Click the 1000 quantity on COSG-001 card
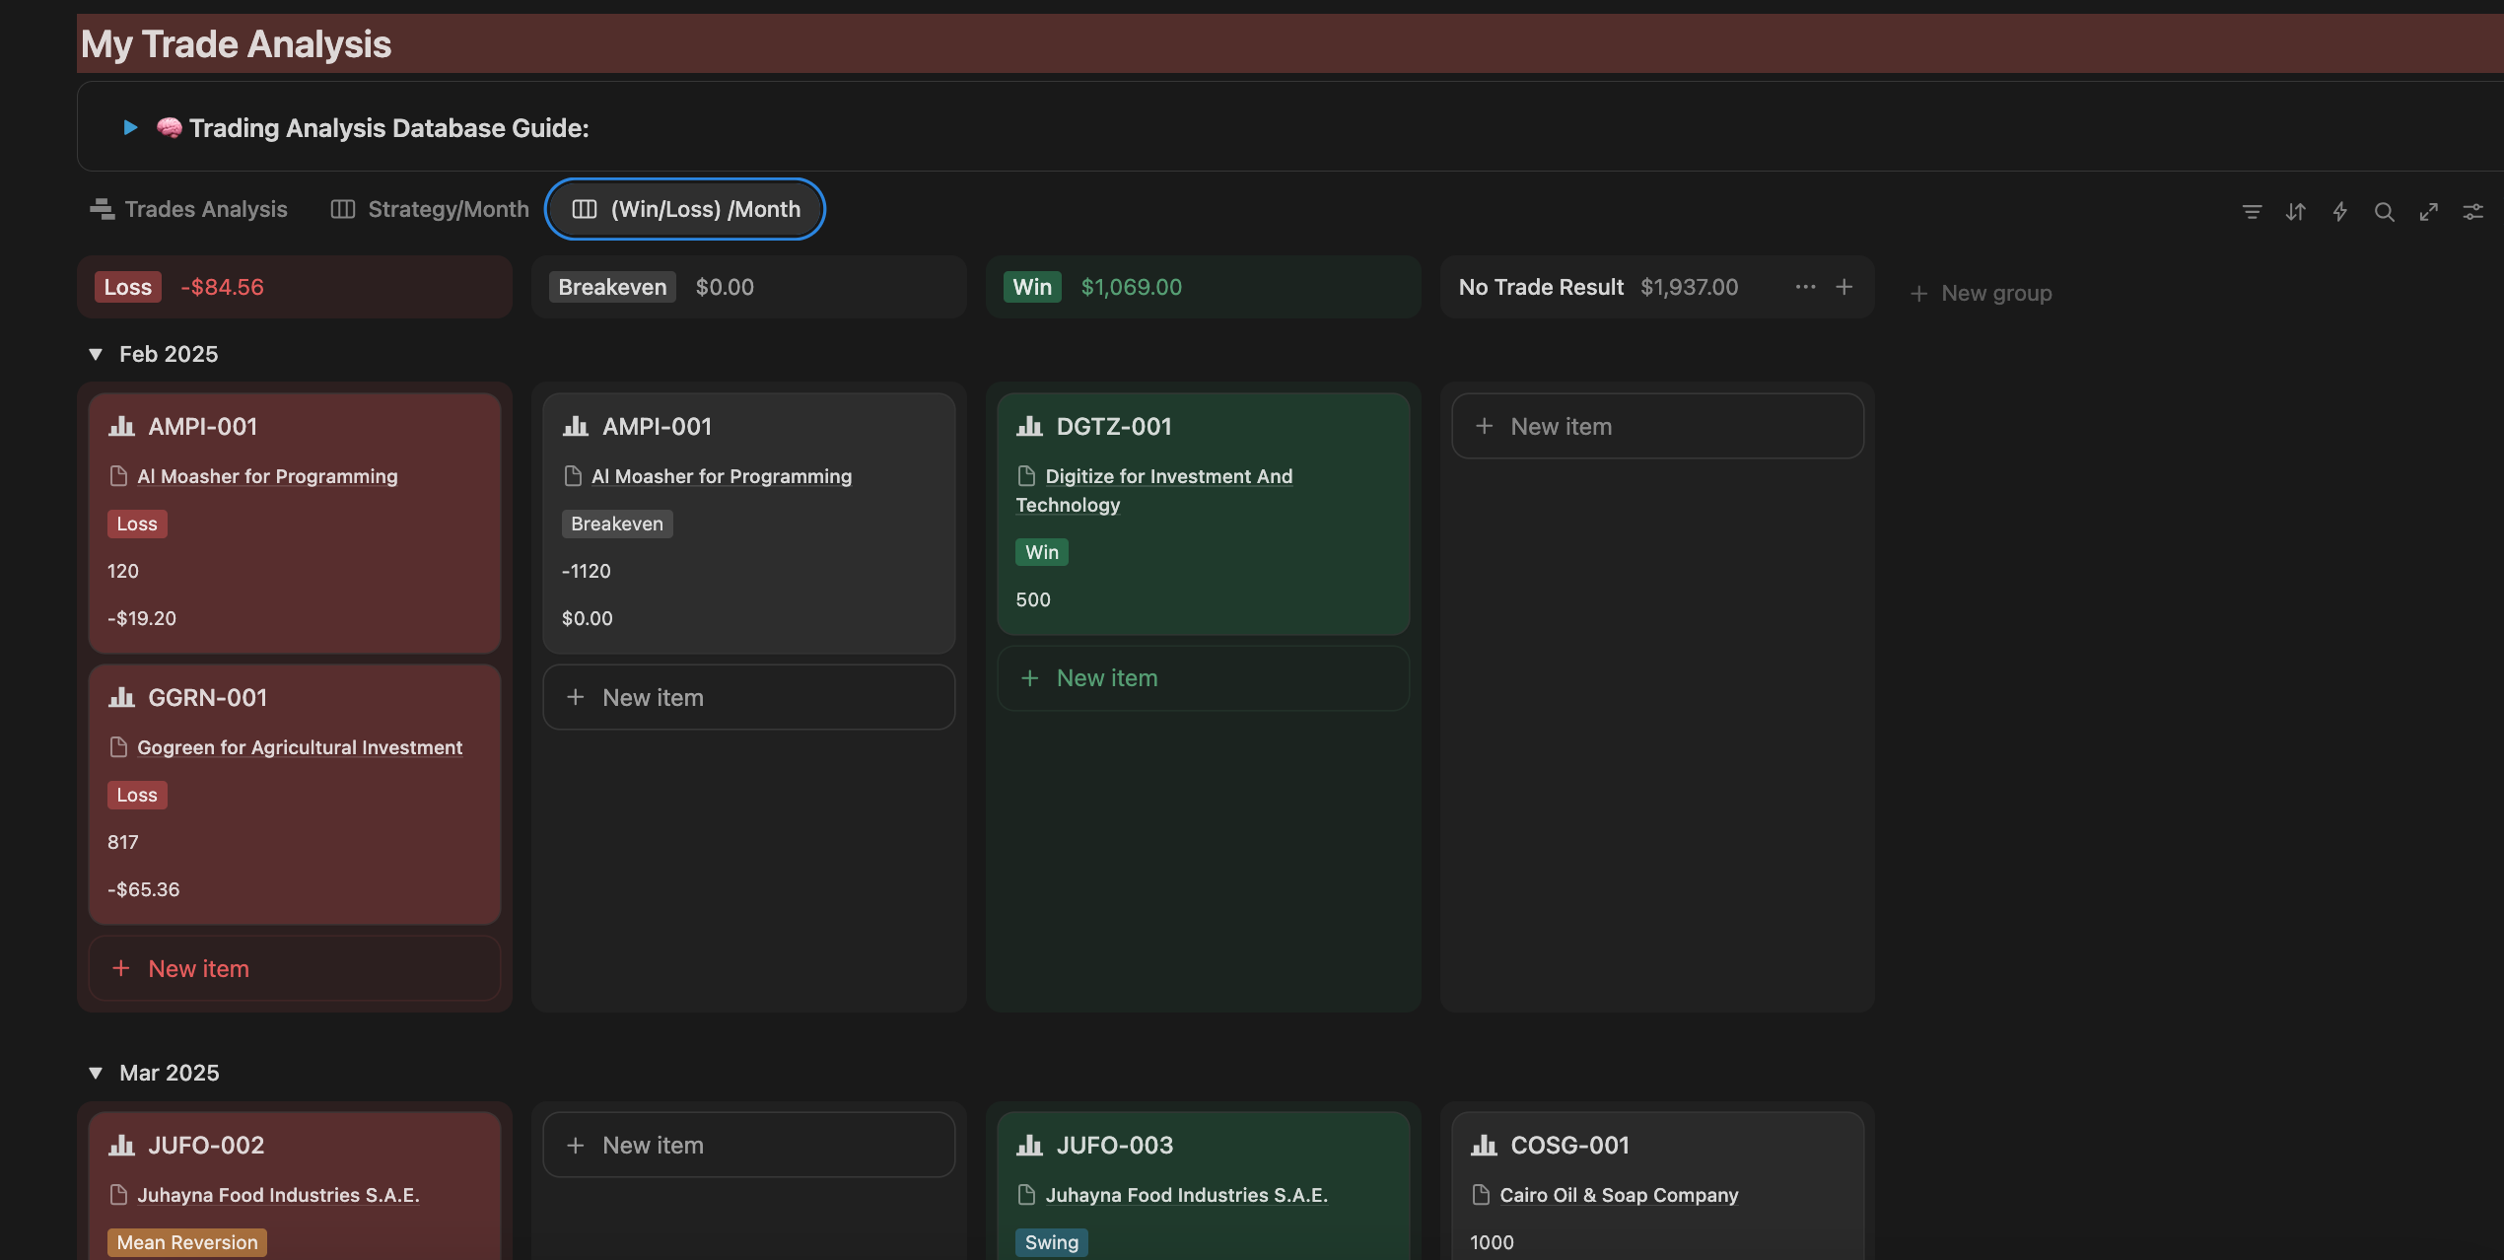The width and height of the screenshot is (2504, 1260). (1492, 1242)
